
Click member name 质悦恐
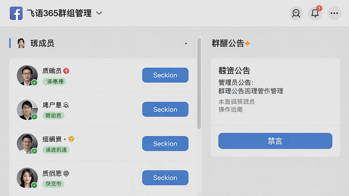click(x=52, y=173)
